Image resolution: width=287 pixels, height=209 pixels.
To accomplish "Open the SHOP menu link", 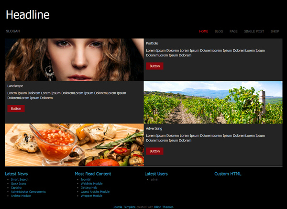I will click(275, 31).
